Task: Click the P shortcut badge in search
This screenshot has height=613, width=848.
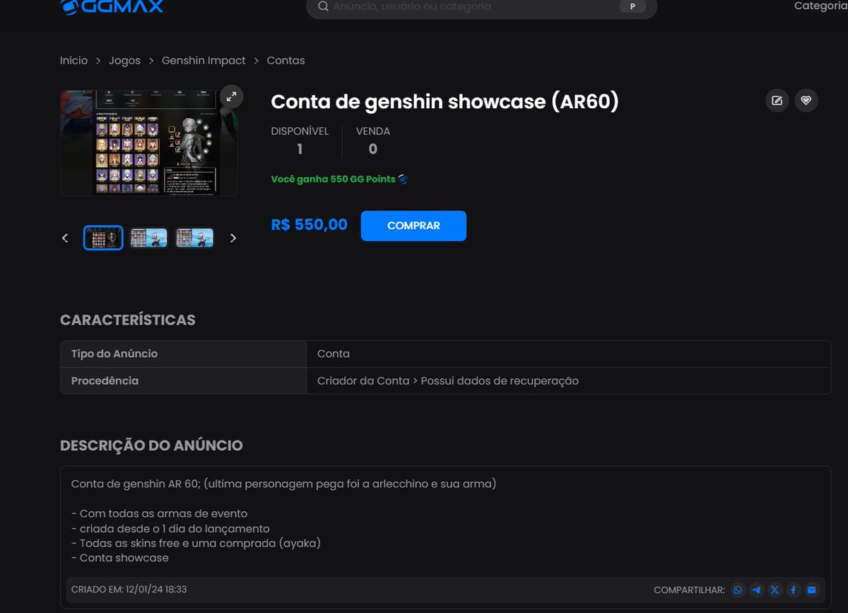Action: coord(632,6)
